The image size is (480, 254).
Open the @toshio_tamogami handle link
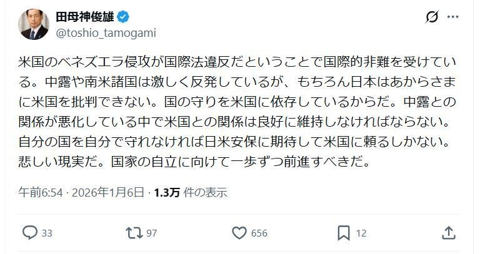pos(107,33)
